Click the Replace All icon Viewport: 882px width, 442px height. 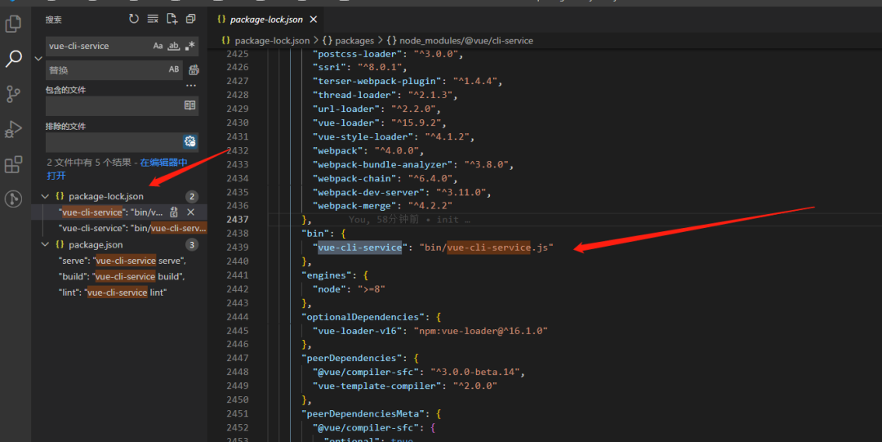(194, 69)
